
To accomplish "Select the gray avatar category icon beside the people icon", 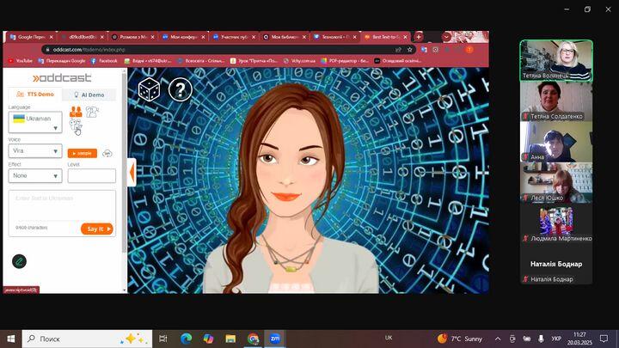I will pos(92,112).
